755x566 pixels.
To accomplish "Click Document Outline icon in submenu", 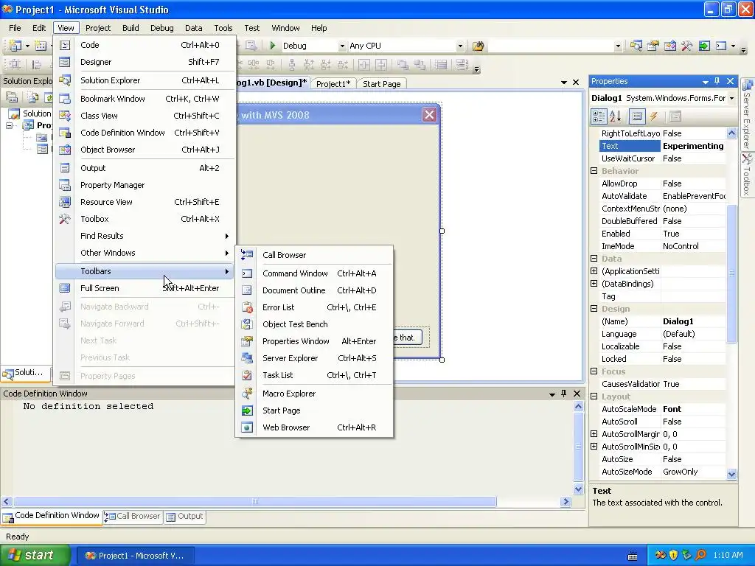I will [x=247, y=290].
